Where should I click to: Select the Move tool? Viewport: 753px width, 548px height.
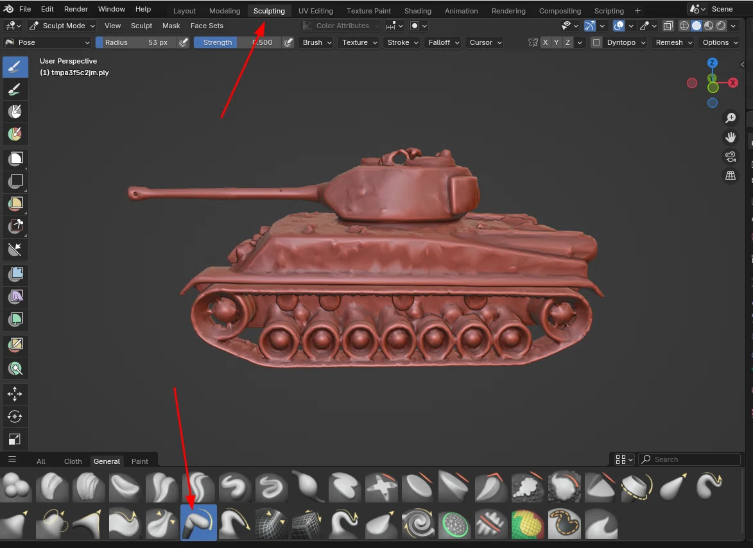(x=15, y=394)
